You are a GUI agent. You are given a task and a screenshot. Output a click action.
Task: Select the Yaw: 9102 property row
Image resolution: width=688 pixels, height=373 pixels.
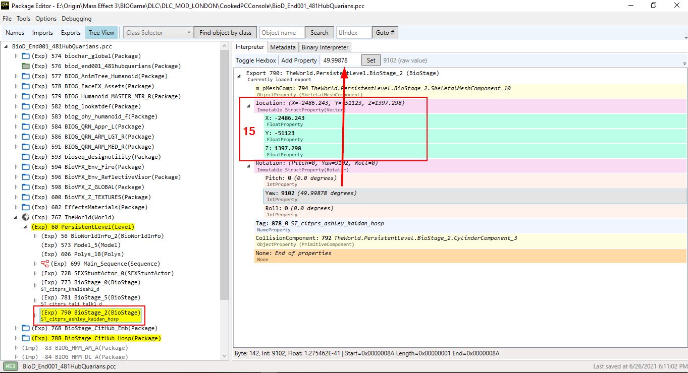475,196
